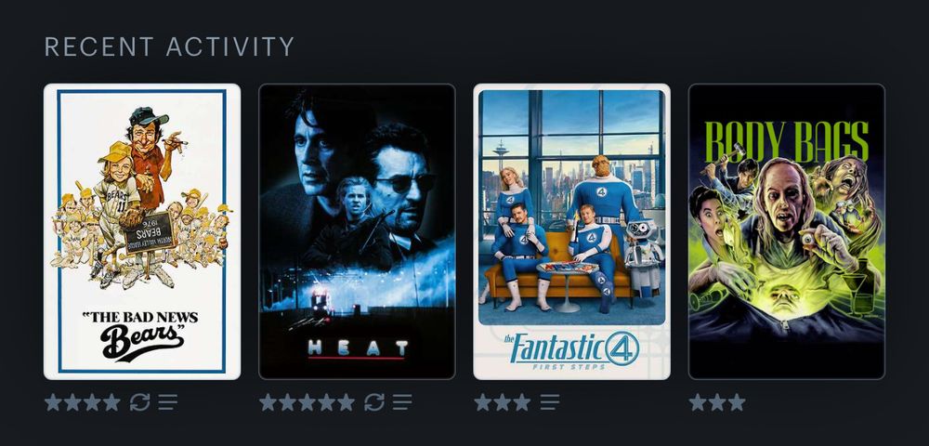
Task: Click the rewatch icon below Heat
Action: [374, 402]
